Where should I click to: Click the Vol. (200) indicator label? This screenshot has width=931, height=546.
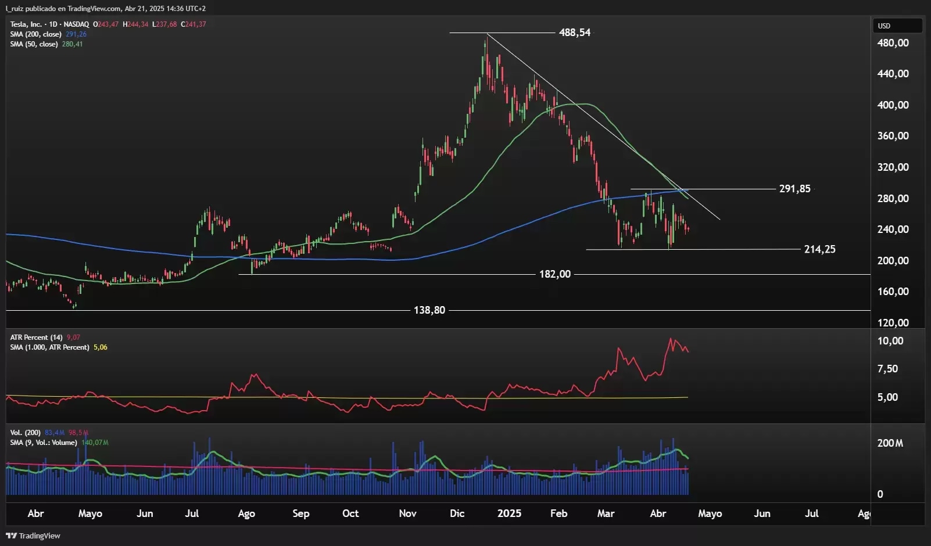[25, 433]
